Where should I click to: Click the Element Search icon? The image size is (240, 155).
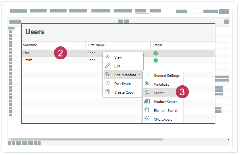147,110
